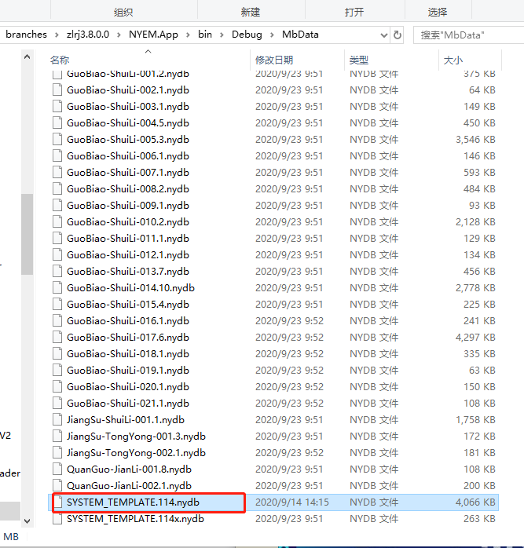
Task: Open the address bar history dropdown
Action: pos(383,35)
